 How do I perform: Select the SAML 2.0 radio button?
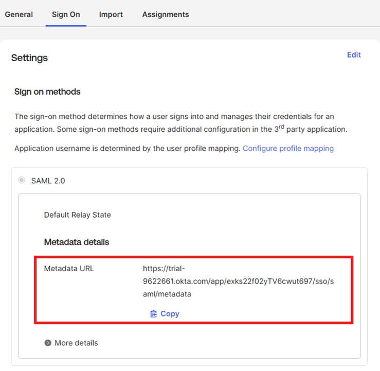coord(22,181)
